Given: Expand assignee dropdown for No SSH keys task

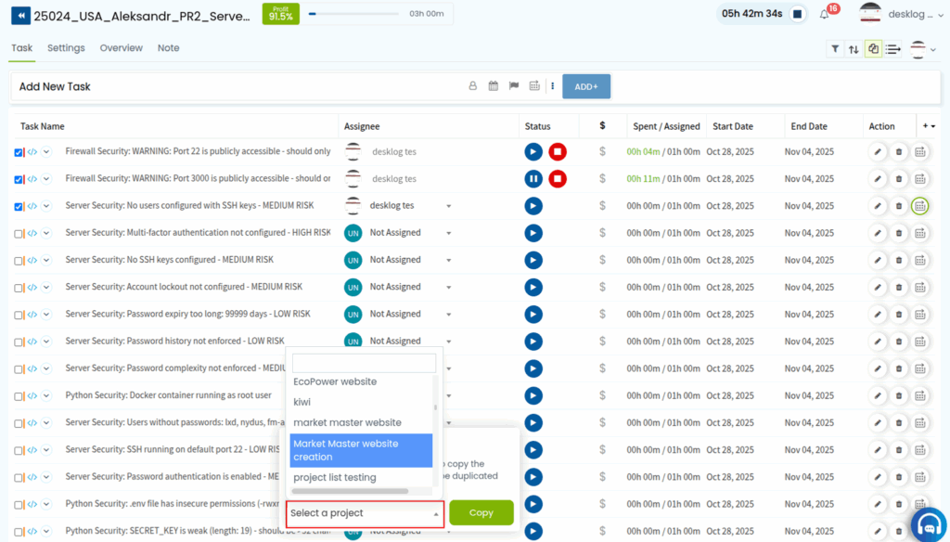Looking at the screenshot, I should pyautogui.click(x=449, y=260).
